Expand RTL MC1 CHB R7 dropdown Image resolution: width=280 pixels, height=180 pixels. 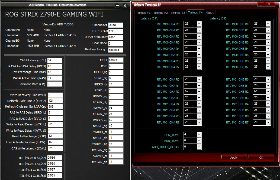268,122
